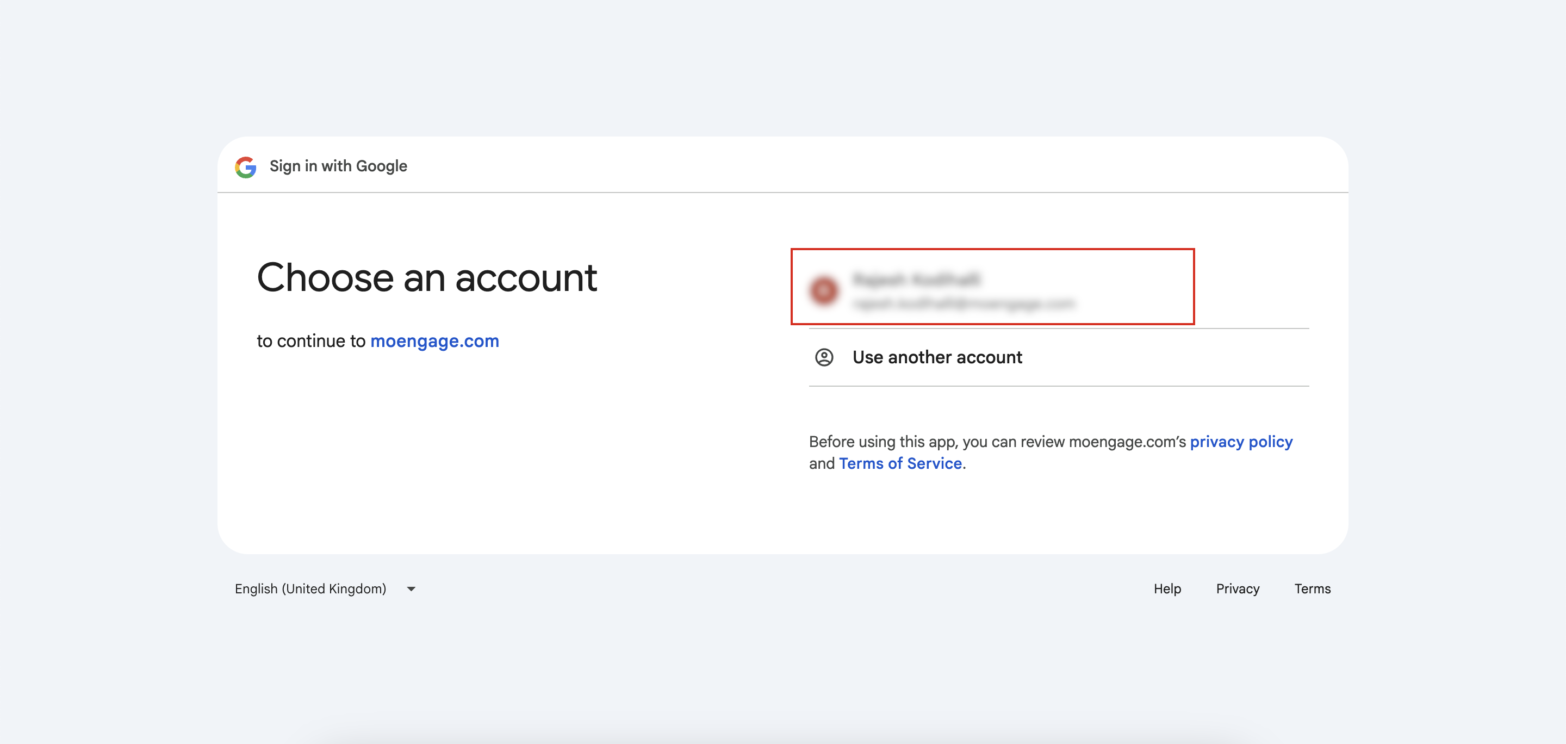Open Help in the footer
Image resolution: width=1566 pixels, height=744 pixels.
click(x=1167, y=588)
